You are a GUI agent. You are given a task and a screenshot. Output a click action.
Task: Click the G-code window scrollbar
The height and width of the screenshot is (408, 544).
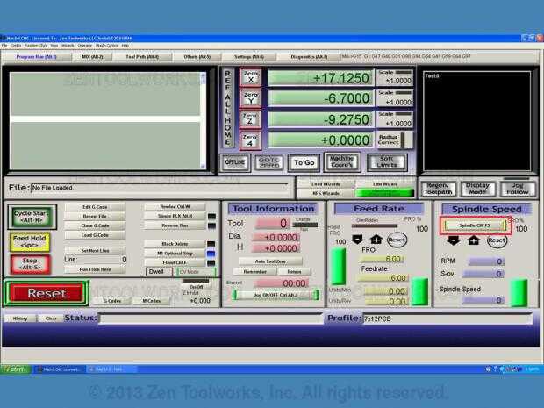(203, 121)
